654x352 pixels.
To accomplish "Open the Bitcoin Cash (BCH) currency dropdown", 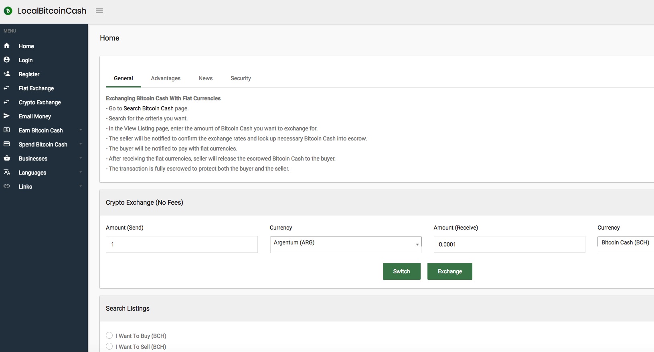I will pyautogui.click(x=626, y=244).
